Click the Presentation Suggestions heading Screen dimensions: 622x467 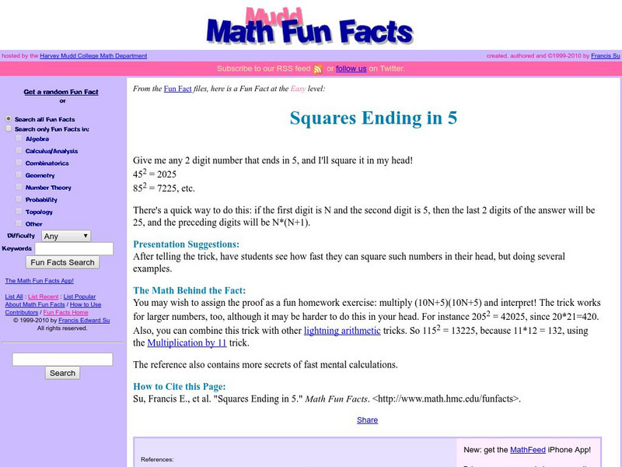[x=186, y=244]
